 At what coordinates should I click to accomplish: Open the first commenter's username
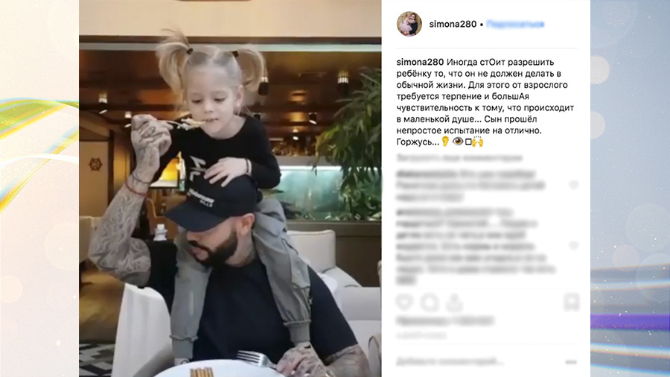(426, 174)
